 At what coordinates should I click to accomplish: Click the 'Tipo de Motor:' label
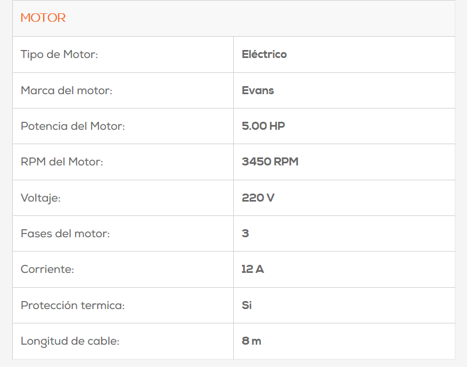pos(59,54)
